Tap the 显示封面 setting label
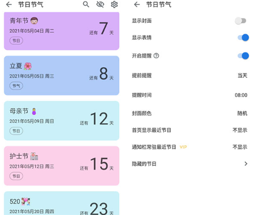The width and height of the screenshot is (267, 215). point(142,21)
